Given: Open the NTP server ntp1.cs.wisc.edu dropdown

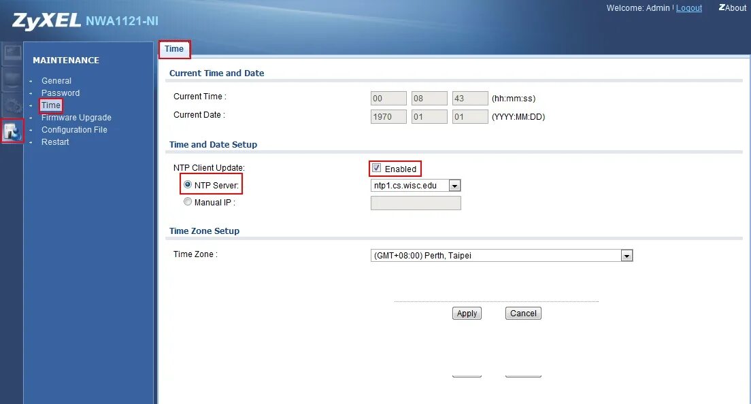Looking at the screenshot, I should tap(416, 185).
